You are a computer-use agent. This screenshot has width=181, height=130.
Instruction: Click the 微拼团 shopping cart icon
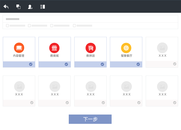(91, 48)
